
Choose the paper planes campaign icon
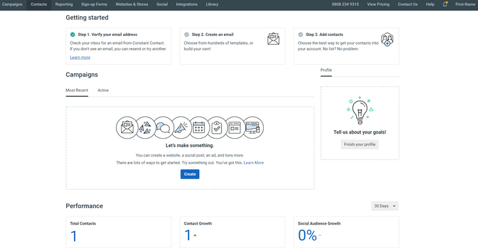(x=145, y=128)
